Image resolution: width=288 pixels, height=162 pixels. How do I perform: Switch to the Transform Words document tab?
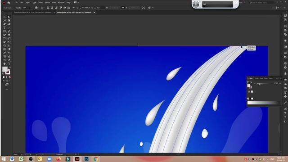[x=33, y=13]
